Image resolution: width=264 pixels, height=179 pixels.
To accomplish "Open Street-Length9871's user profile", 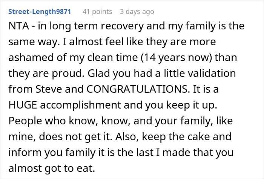I will coord(39,11).
